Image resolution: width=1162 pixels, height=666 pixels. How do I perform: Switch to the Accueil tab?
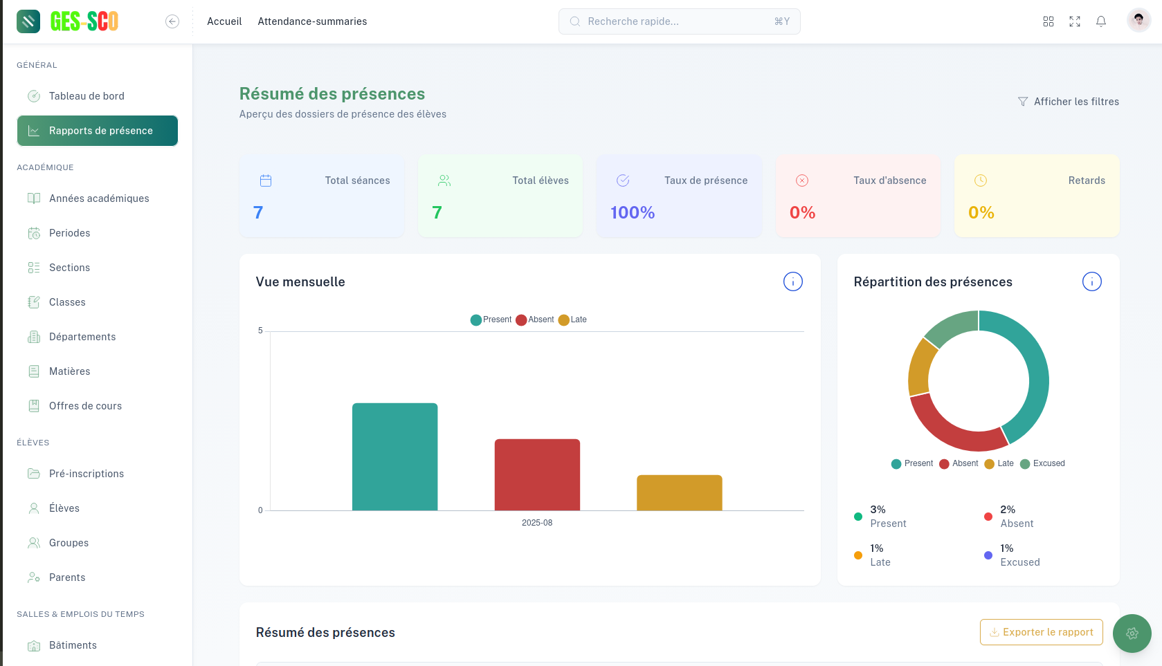[x=224, y=21]
